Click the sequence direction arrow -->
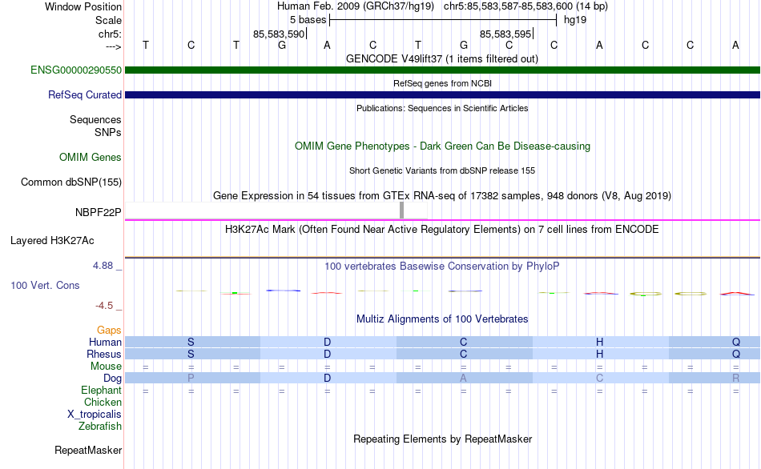Screen dimensions: 761x469 pyautogui.click(x=113, y=46)
